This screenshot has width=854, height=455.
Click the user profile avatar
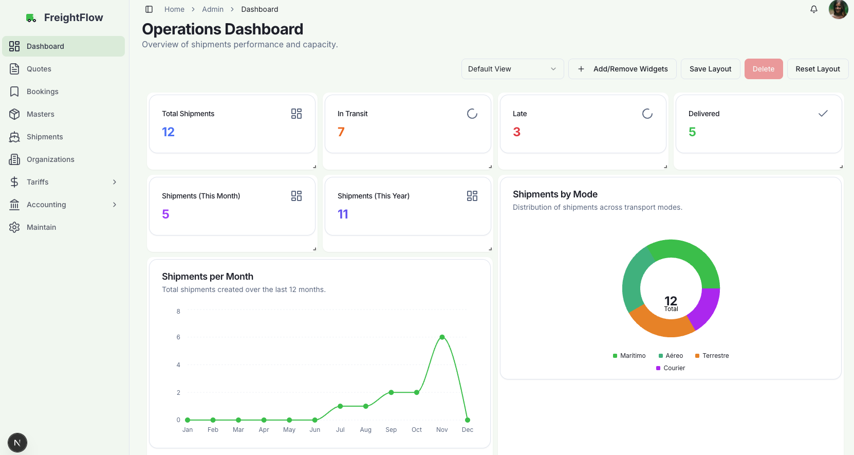838,9
